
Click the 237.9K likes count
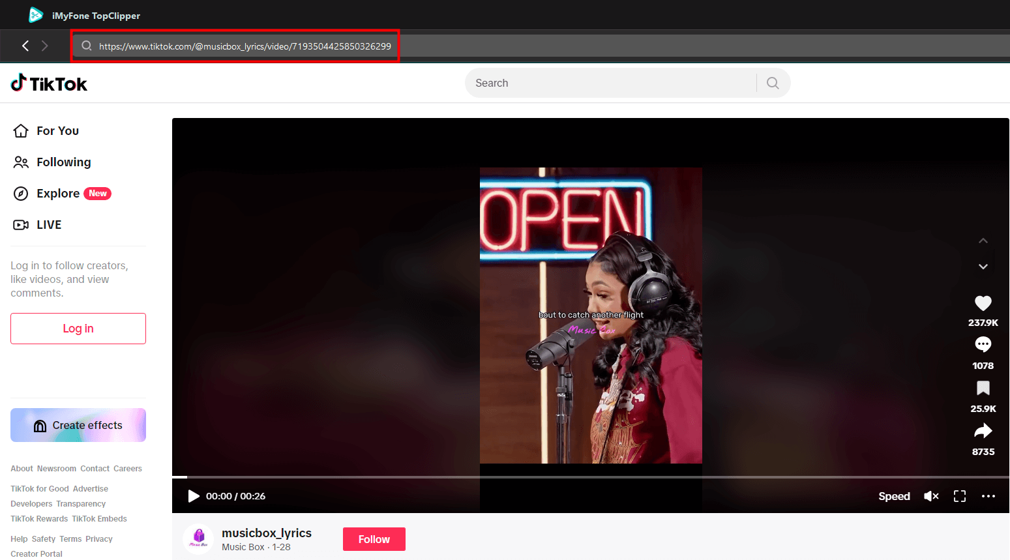[983, 323]
